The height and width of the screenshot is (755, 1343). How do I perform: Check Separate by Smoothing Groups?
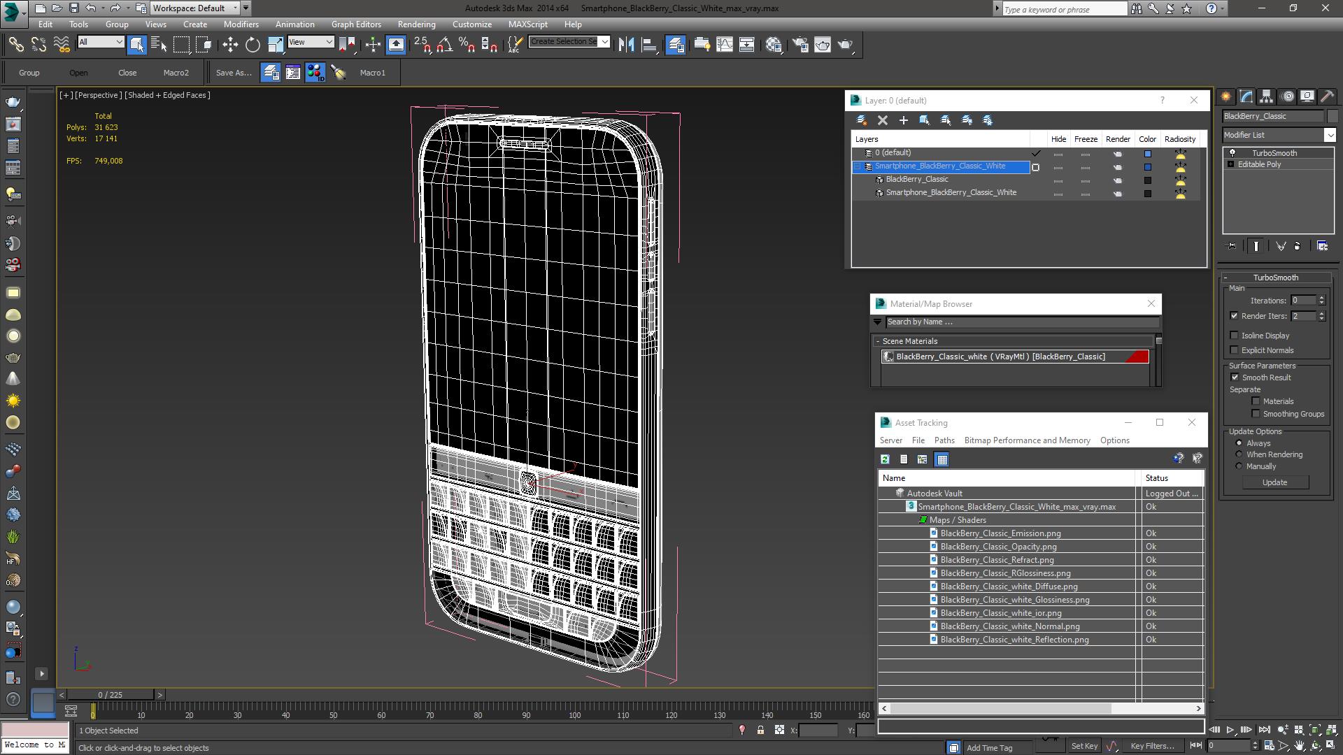click(x=1256, y=414)
